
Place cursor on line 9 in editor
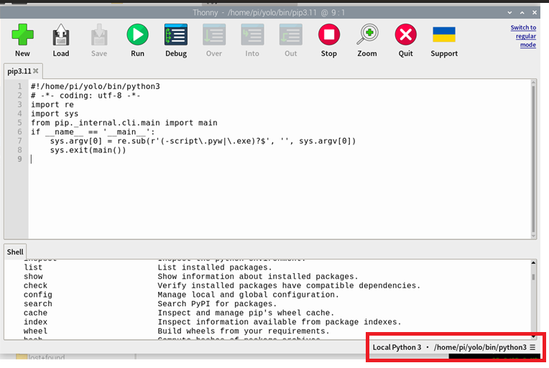(x=280, y=159)
